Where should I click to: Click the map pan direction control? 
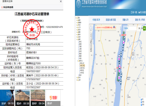pyautogui.click(x=91, y=28)
